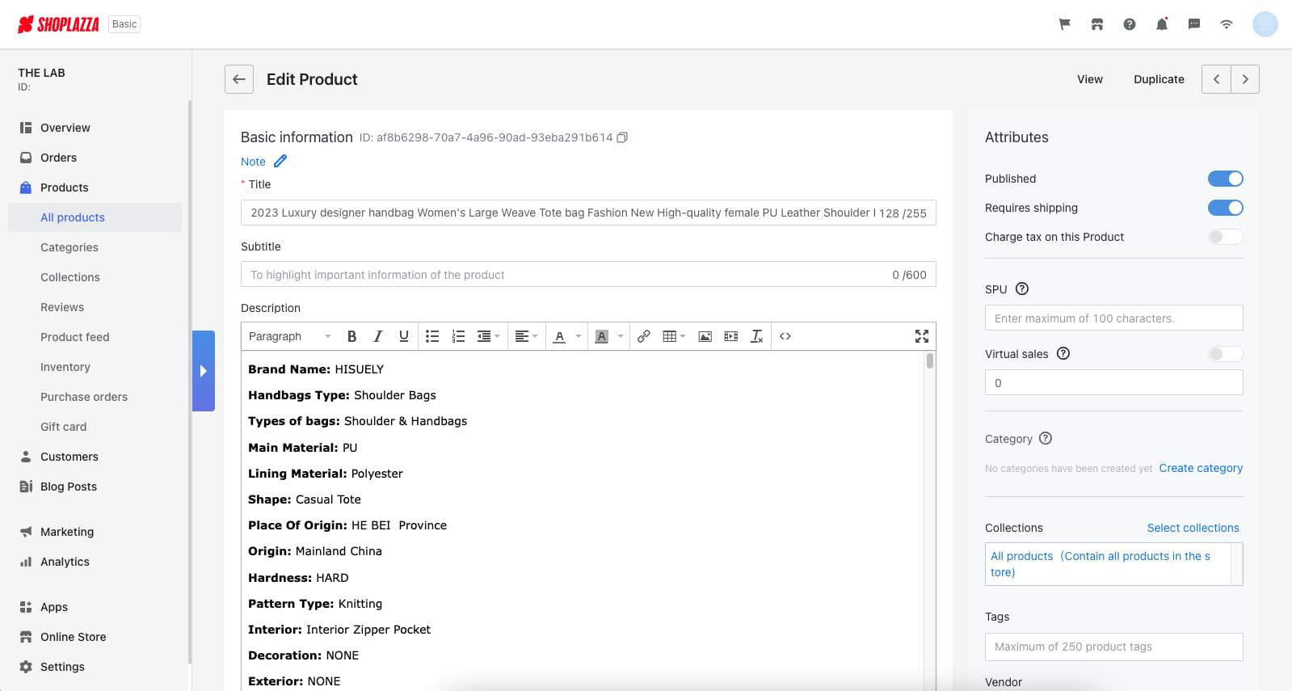This screenshot has height=691, width=1292.
Task: Click the insert image icon in the editor
Action: coord(705,336)
